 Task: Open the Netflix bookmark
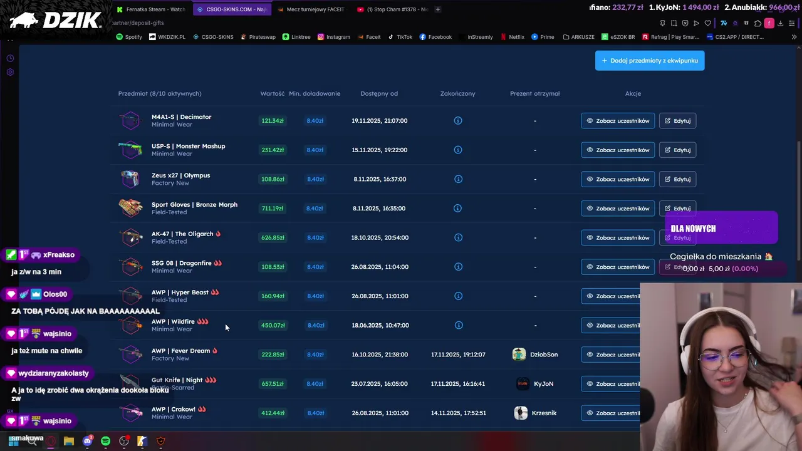512,37
